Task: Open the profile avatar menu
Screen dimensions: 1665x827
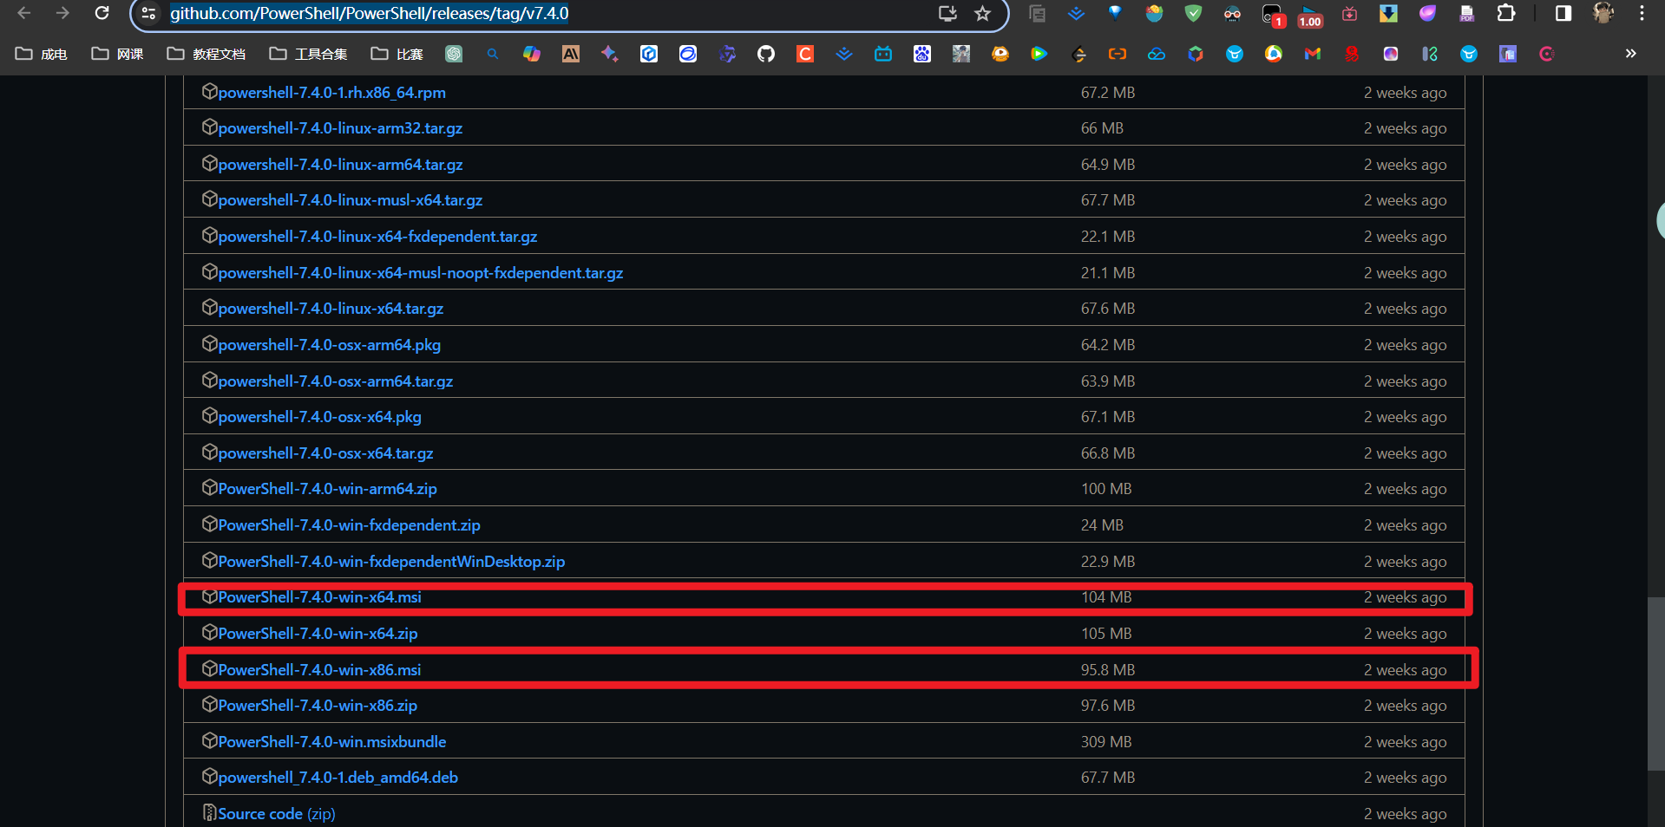Action: tap(1603, 13)
